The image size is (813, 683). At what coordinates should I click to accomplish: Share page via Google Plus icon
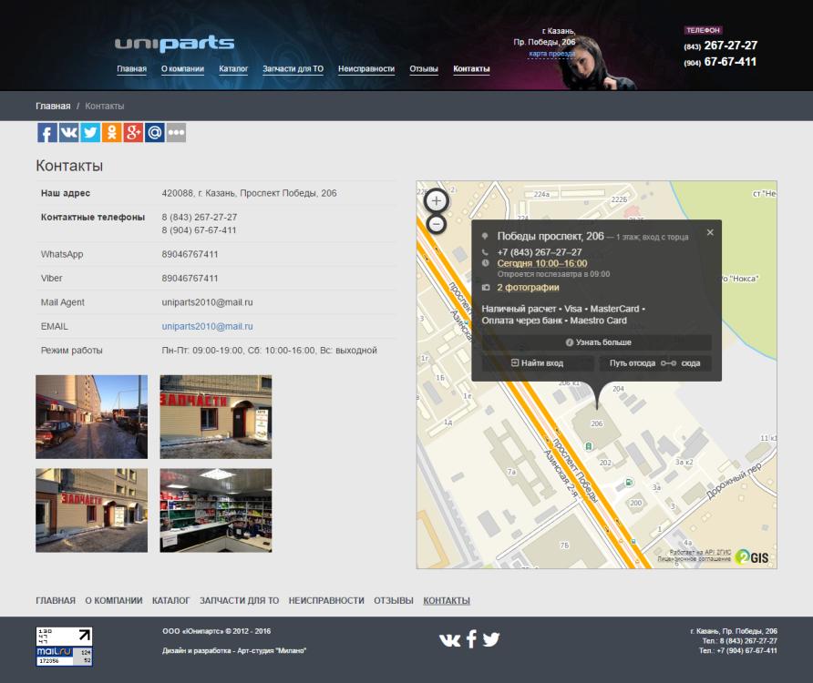pyautogui.click(x=133, y=133)
